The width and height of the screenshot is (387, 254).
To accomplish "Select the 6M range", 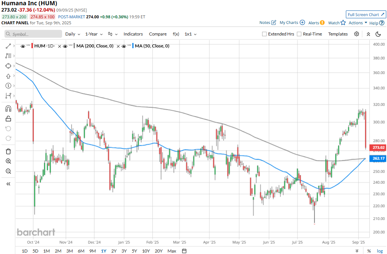I will (81, 251).
